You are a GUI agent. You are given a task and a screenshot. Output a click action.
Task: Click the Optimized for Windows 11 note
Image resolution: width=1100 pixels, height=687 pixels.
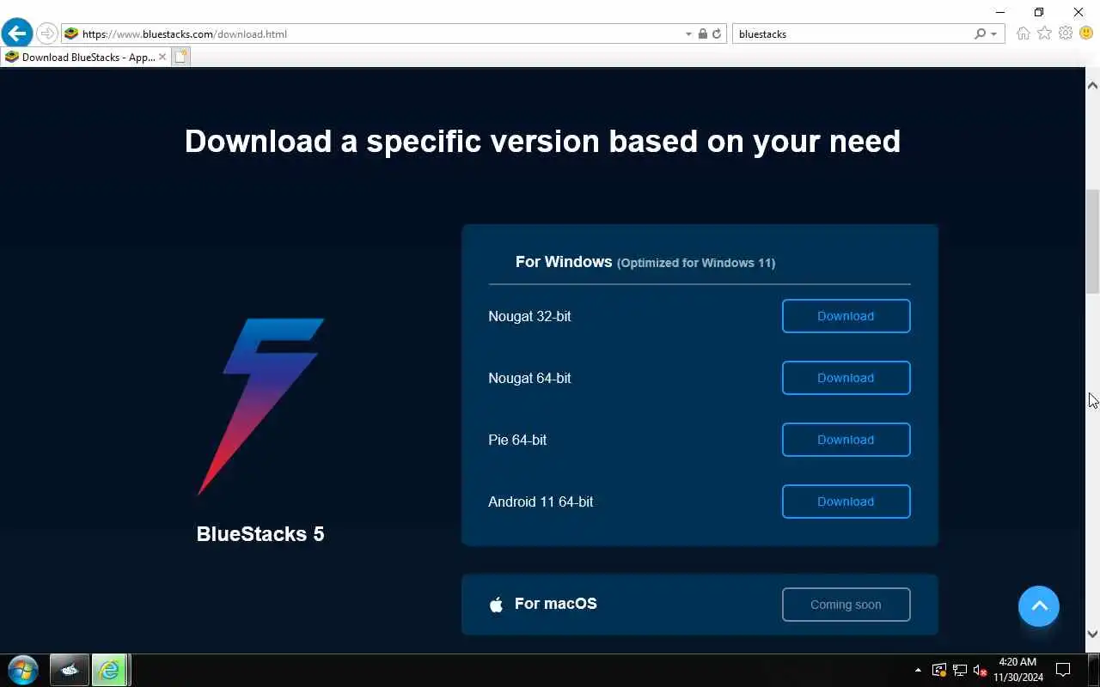696,263
